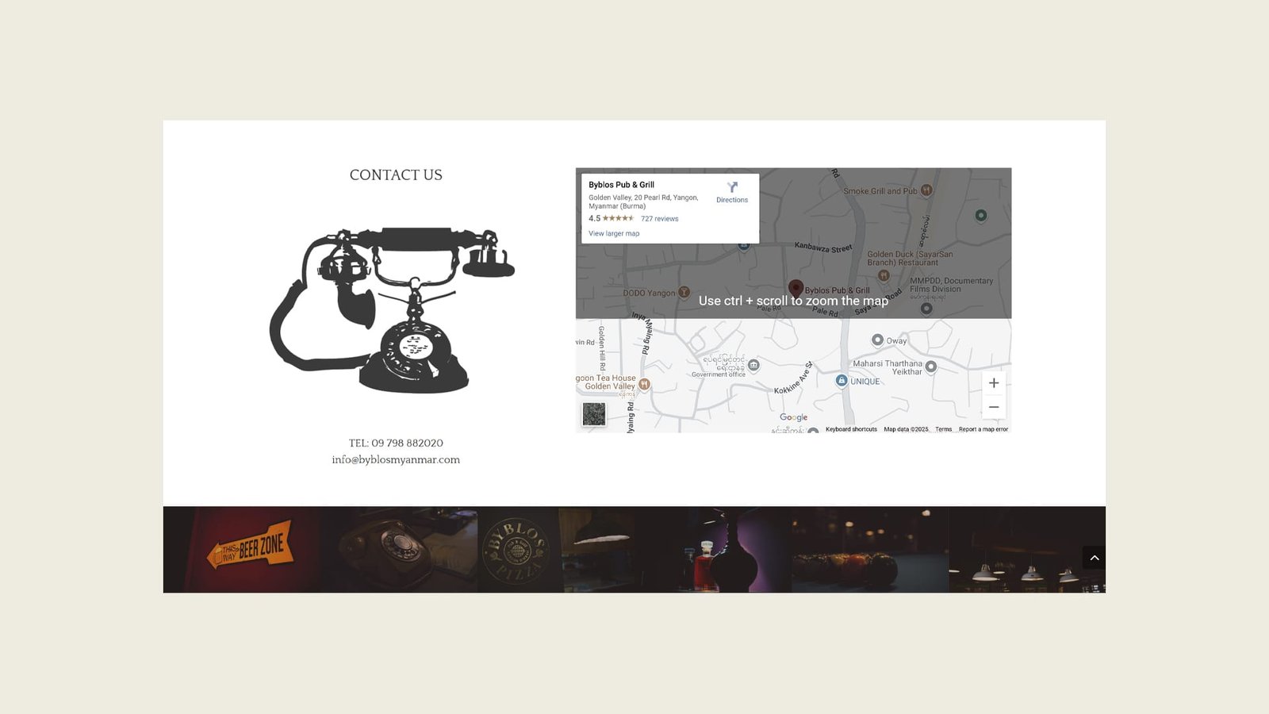Select the DODO Yangon bar marker

click(684, 292)
